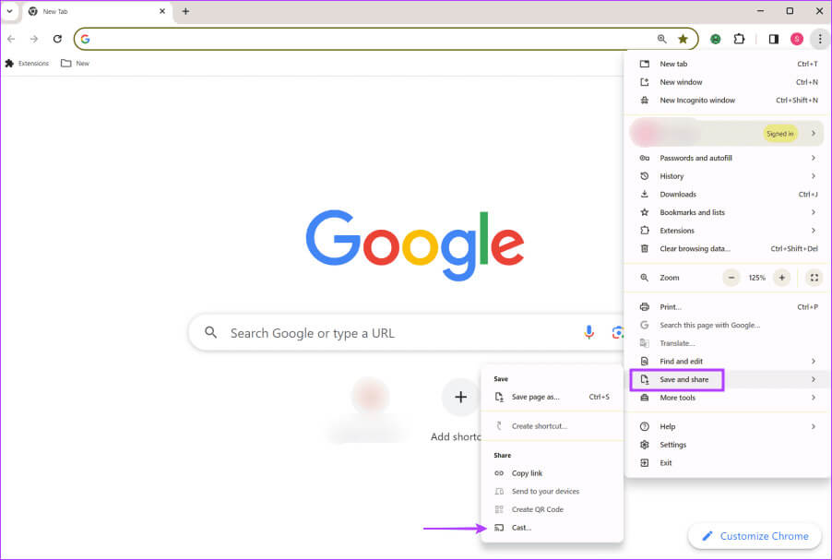
Task: Choose Create QR Code
Action: 552,509
